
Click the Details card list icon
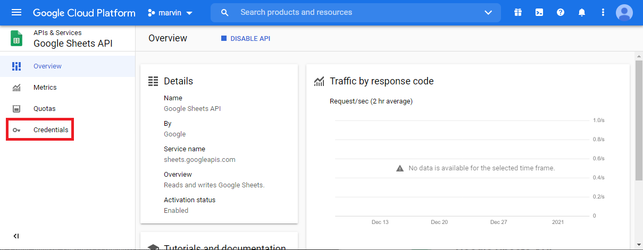point(153,81)
